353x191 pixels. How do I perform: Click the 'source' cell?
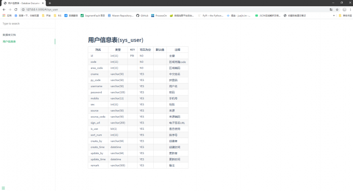[98, 111]
